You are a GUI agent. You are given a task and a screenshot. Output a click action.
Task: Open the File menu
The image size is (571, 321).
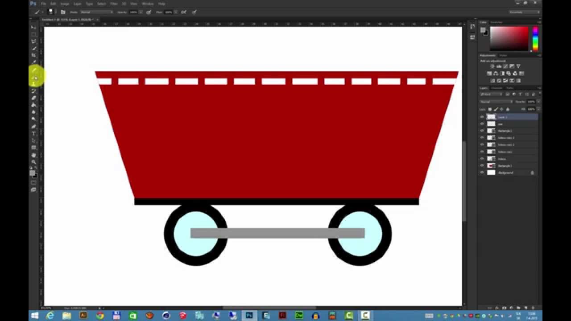44,4
